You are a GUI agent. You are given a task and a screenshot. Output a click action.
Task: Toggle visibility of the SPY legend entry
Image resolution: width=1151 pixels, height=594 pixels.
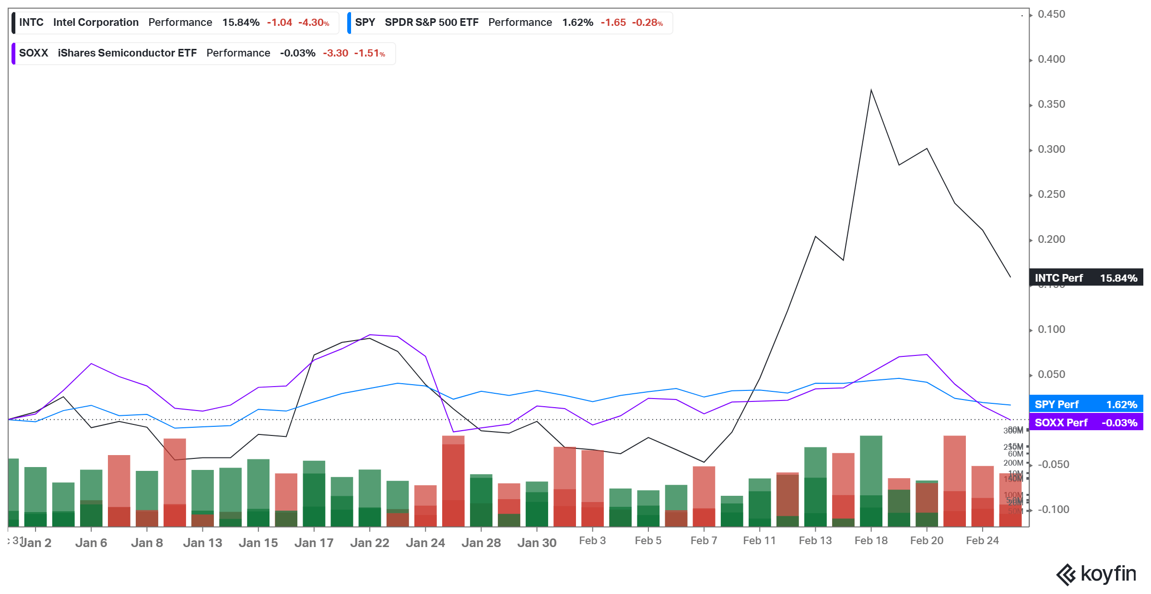point(348,22)
